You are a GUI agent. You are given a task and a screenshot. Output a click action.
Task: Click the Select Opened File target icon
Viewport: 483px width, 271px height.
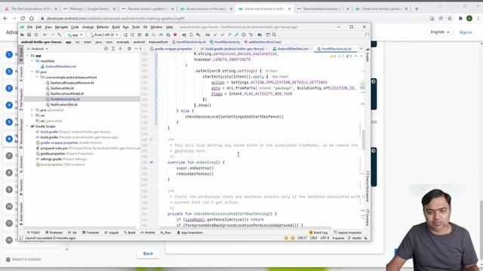tap(106, 48)
